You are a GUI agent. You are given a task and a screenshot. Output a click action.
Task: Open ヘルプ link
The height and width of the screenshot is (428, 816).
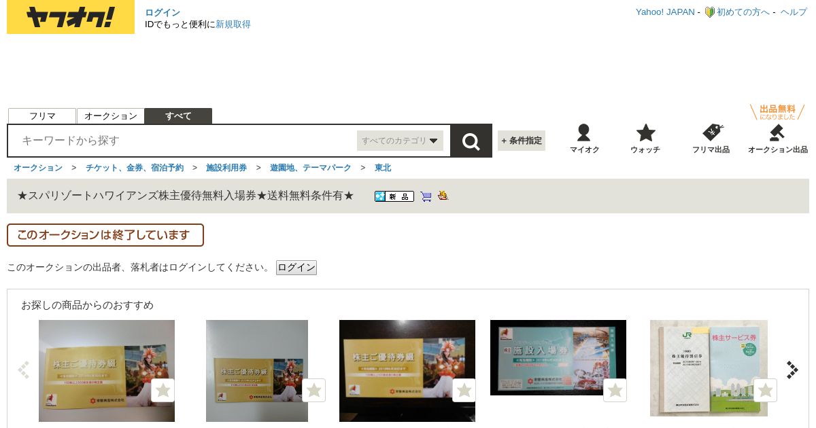[794, 12]
